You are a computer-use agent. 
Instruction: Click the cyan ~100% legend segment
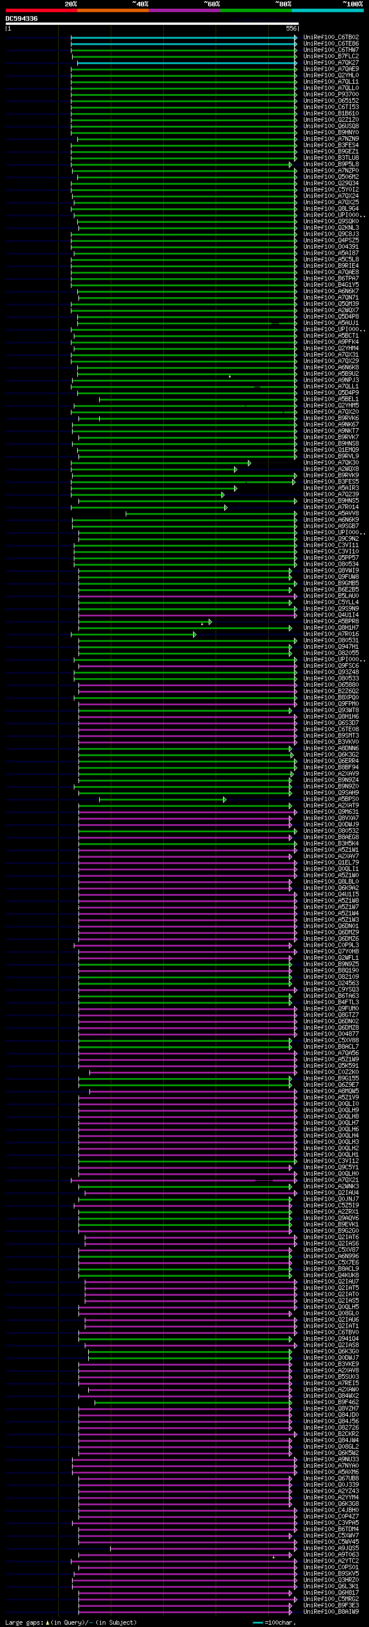(x=327, y=10)
